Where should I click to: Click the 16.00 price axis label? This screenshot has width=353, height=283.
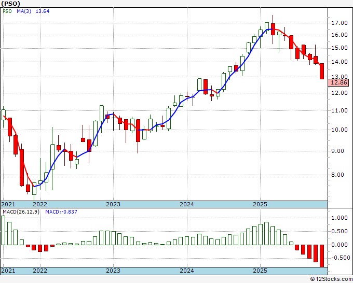pyautogui.click(x=340, y=35)
